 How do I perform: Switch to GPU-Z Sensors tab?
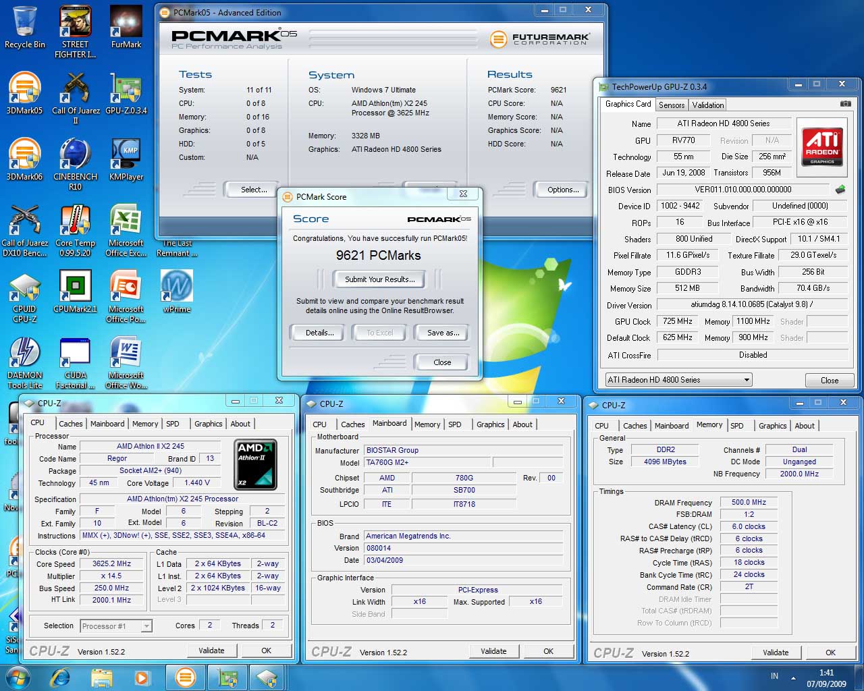coord(672,105)
